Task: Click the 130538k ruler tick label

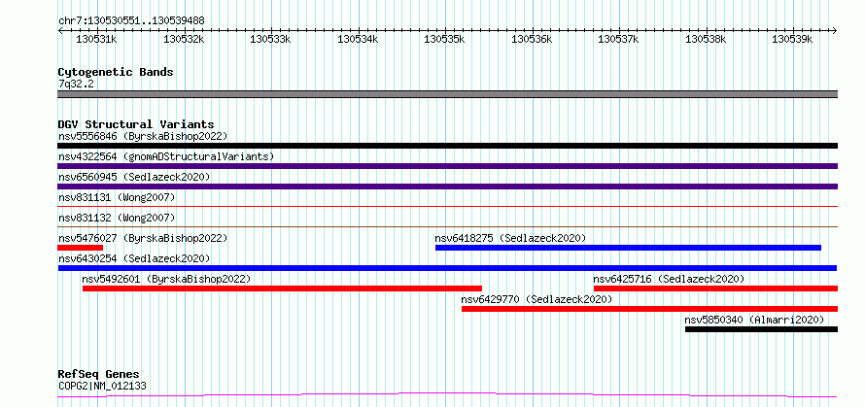Action: (705, 39)
